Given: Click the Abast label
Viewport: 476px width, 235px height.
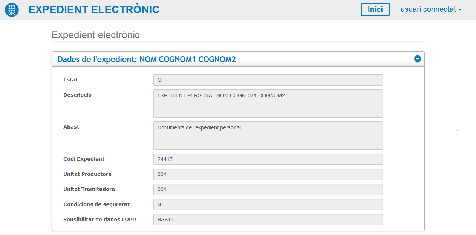Looking at the screenshot, I should (71, 127).
